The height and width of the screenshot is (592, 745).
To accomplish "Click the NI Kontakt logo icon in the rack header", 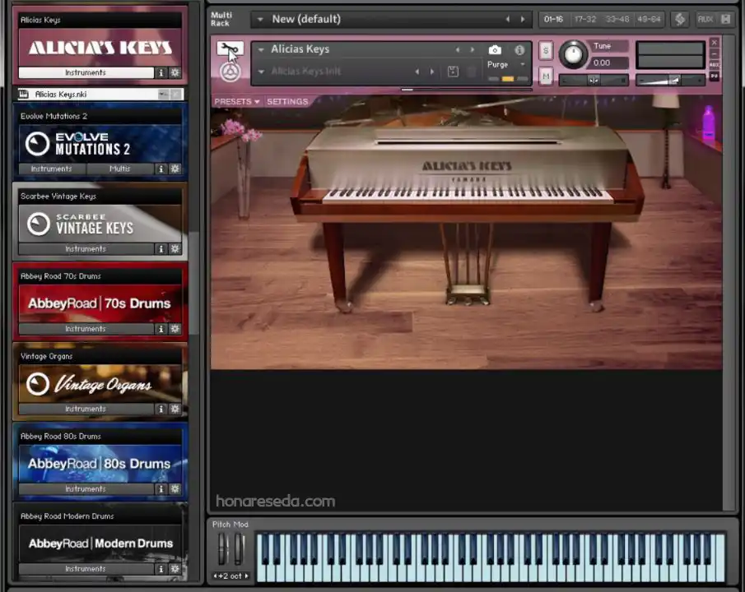I will point(680,19).
